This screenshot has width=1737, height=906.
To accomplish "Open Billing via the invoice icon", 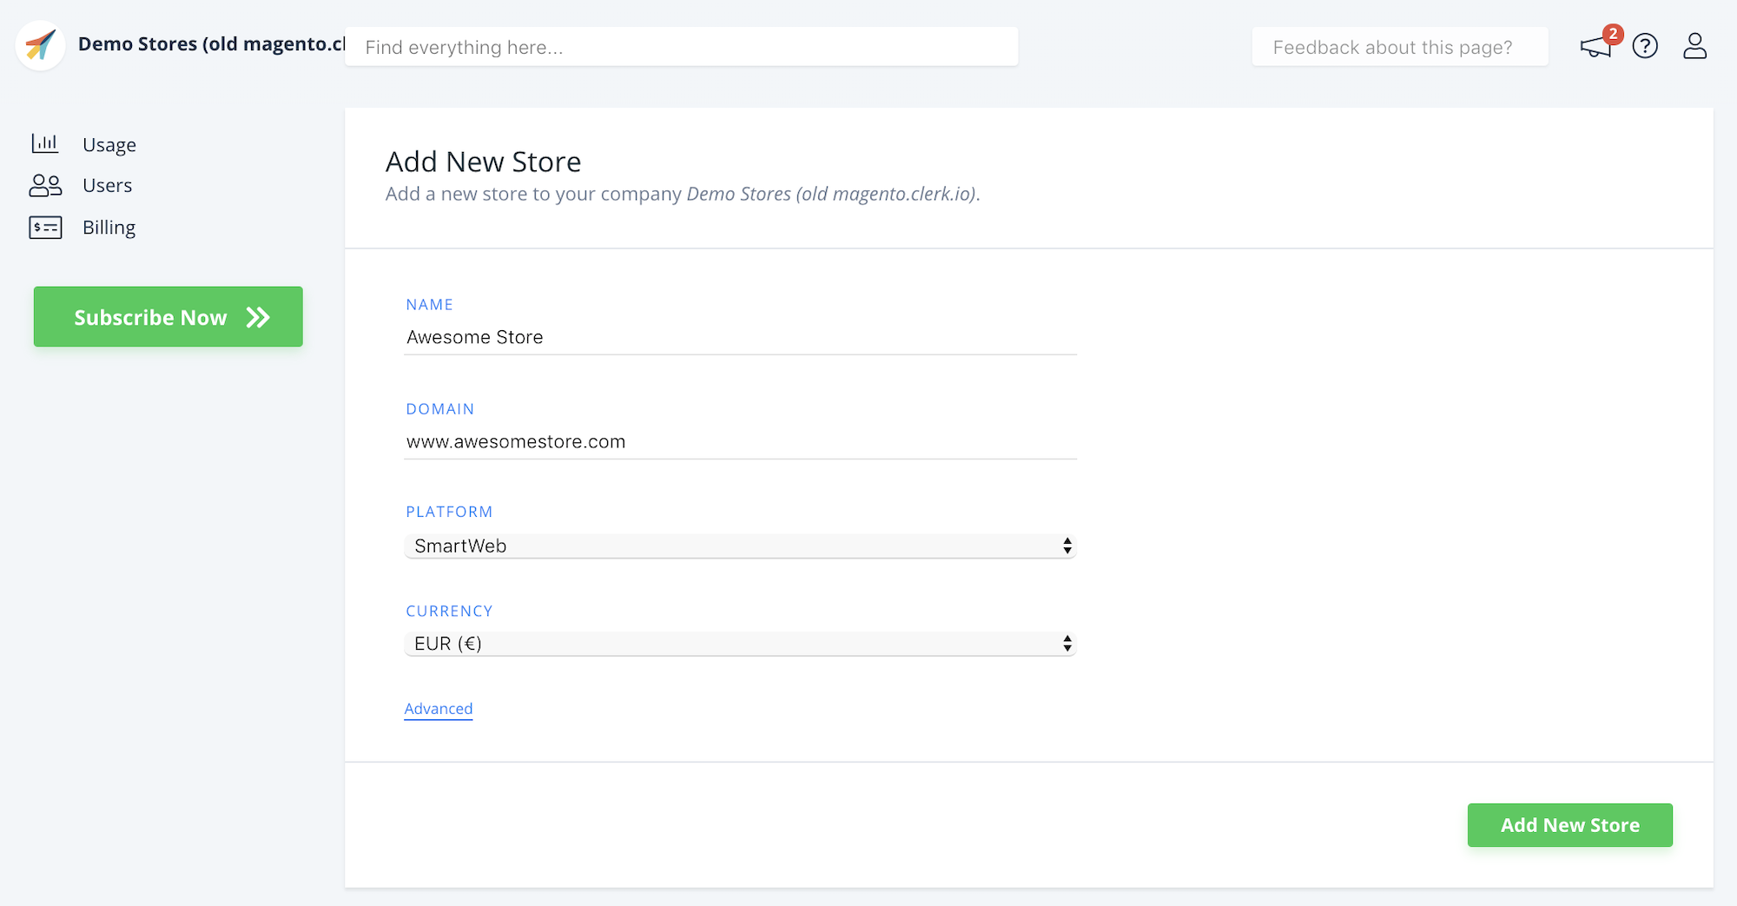I will click(x=44, y=227).
